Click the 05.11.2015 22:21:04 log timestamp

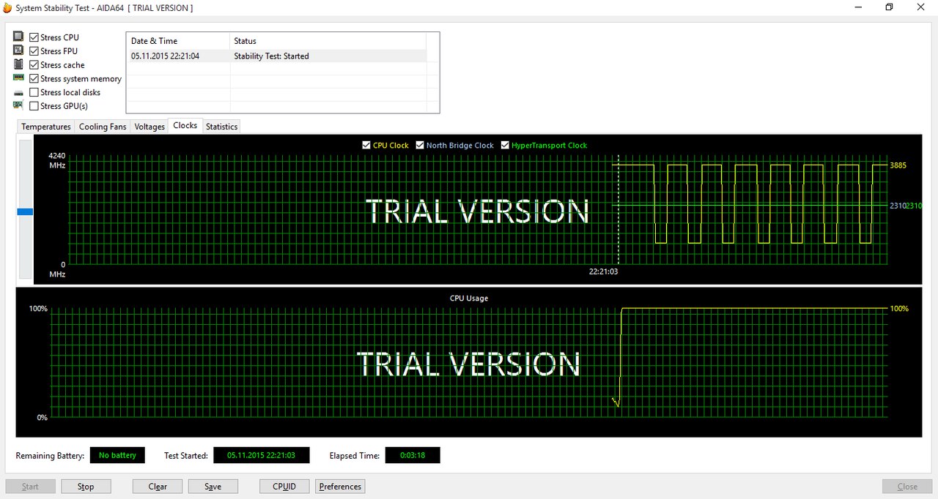(x=165, y=56)
